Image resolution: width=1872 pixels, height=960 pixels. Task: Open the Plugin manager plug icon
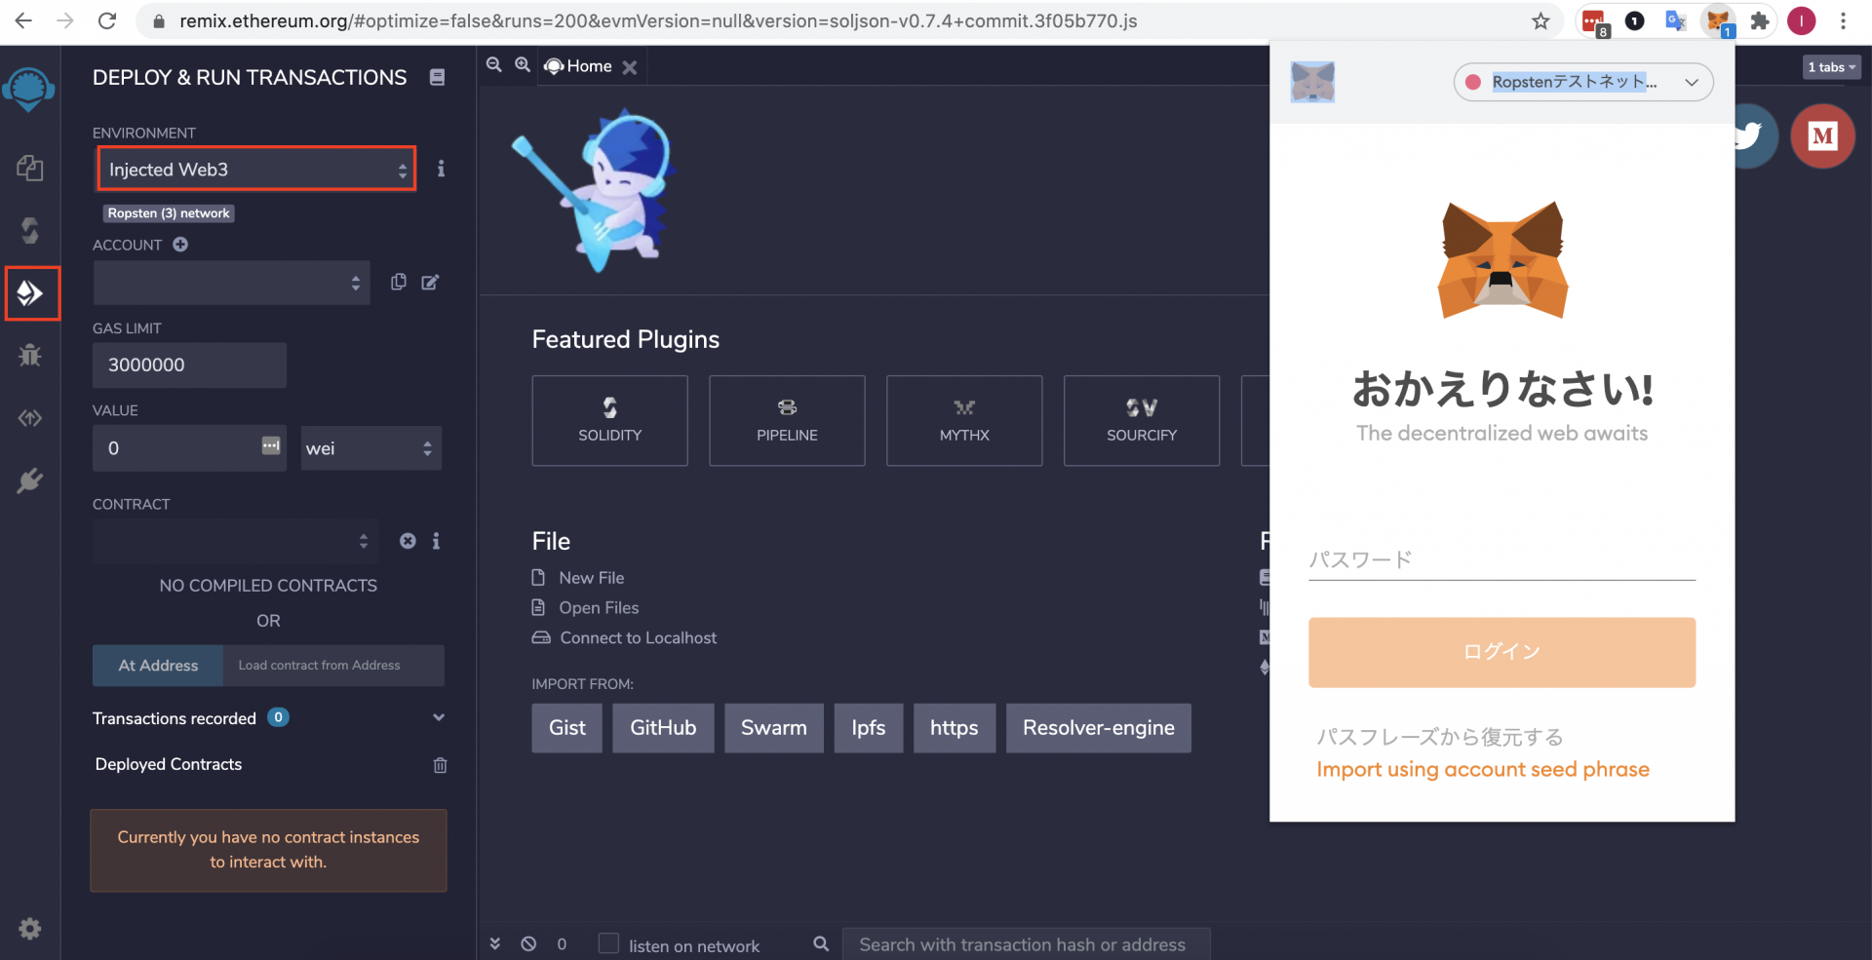(30, 480)
